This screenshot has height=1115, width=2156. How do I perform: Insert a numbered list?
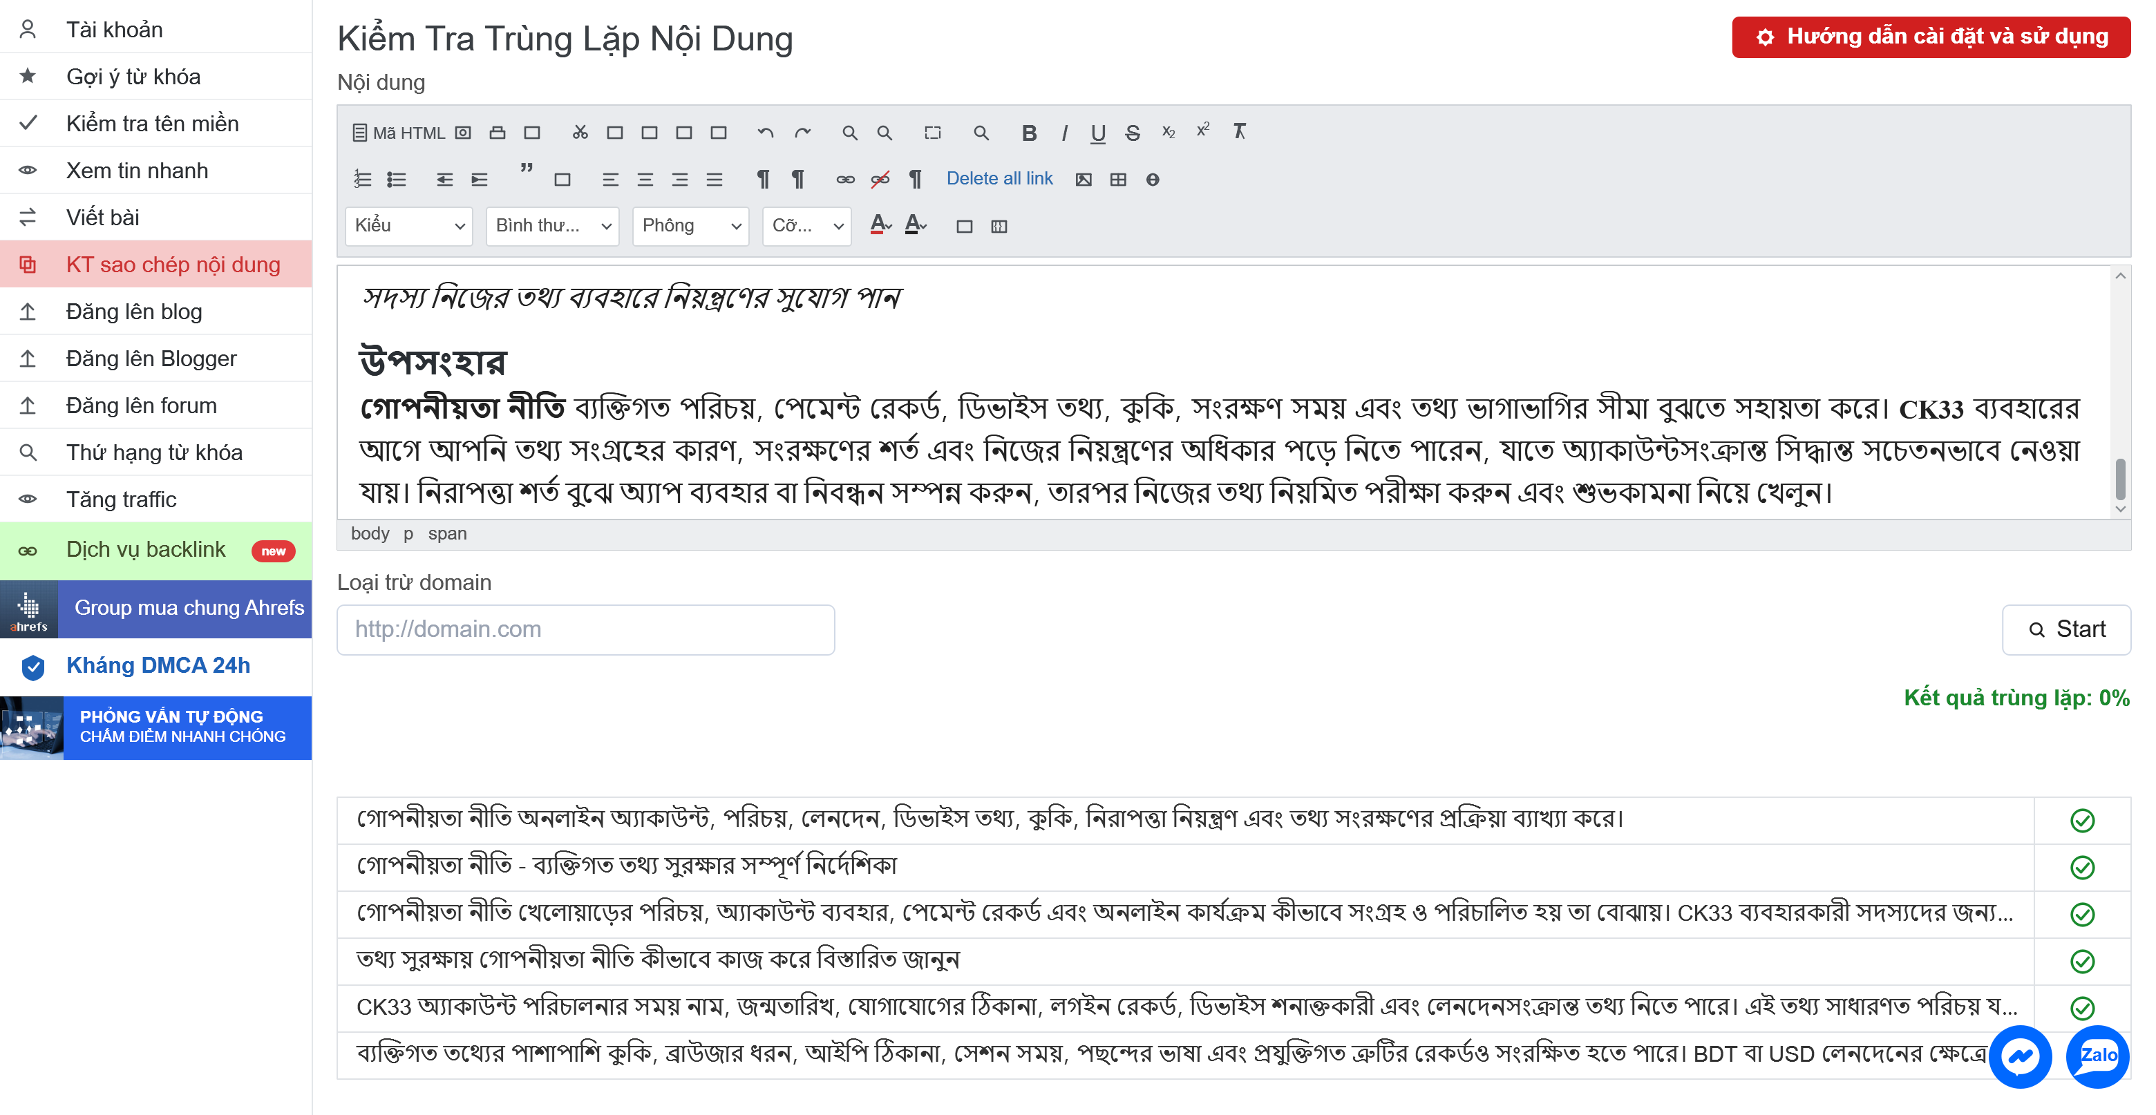point(361,179)
